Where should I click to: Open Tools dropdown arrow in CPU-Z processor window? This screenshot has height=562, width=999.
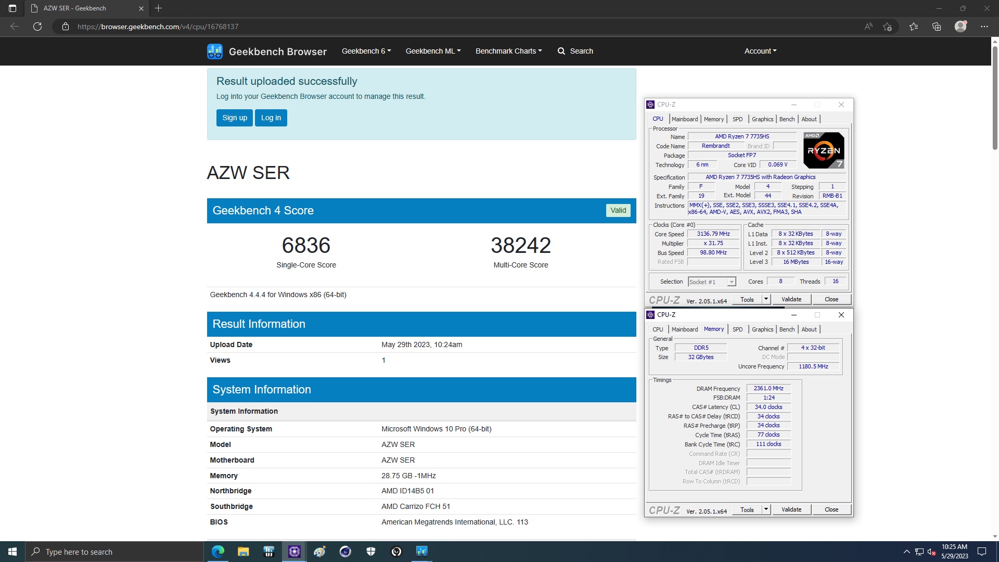tap(766, 299)
